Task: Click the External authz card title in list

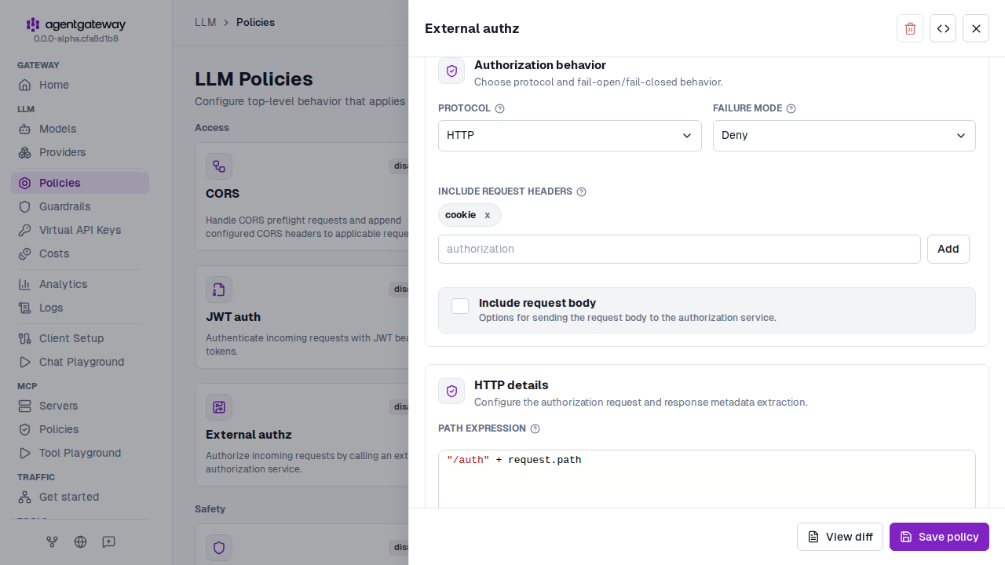Action: pos(249,435)
